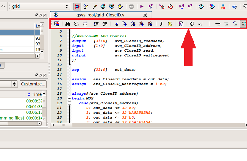Image resolution: width=247 pixels, height=161 pixels.
Task: Click the find matching braces icon
Action: pyautogui.click(x=85, y=24)
